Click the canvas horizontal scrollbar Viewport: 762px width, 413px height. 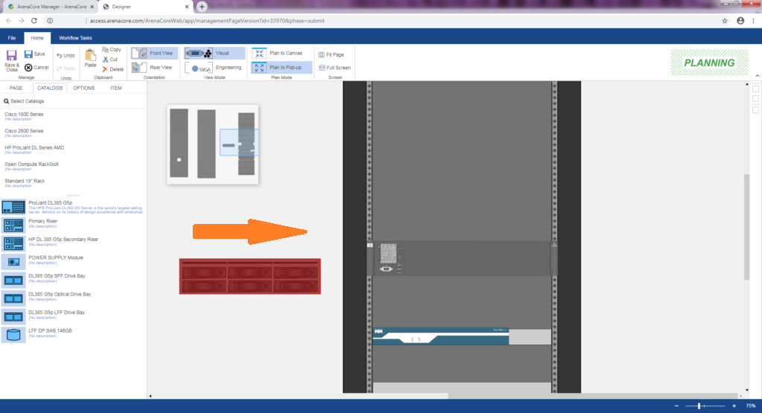(592, 396)
